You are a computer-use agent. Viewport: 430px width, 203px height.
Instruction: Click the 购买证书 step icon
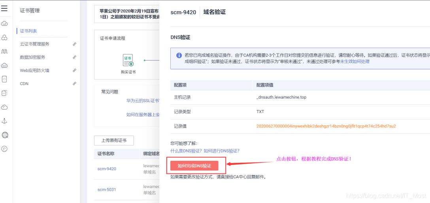(x=128, y=61)
